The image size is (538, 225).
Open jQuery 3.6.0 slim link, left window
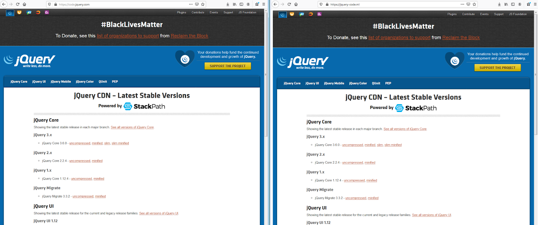pyautogui.click(x=107, y=143)
